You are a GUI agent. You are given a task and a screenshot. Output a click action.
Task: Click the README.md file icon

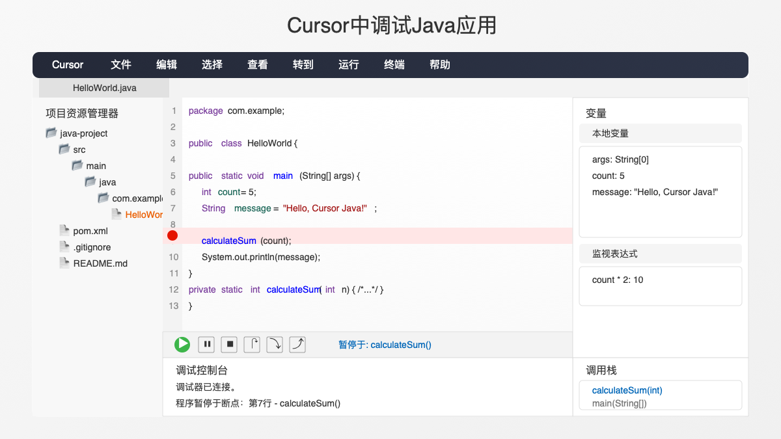(x=64, y=263)
